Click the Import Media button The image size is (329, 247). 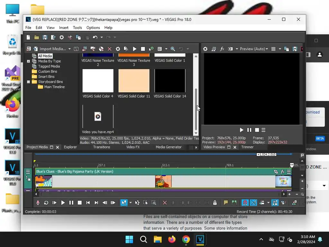[50, 49]
